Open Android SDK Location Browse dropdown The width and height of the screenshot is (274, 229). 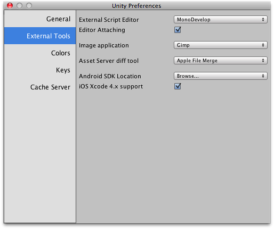pos(221,76)
